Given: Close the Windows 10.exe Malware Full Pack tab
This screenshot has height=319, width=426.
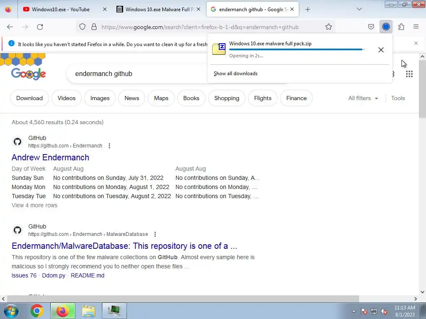Looking at the screenshot, I should pos(198,10).
